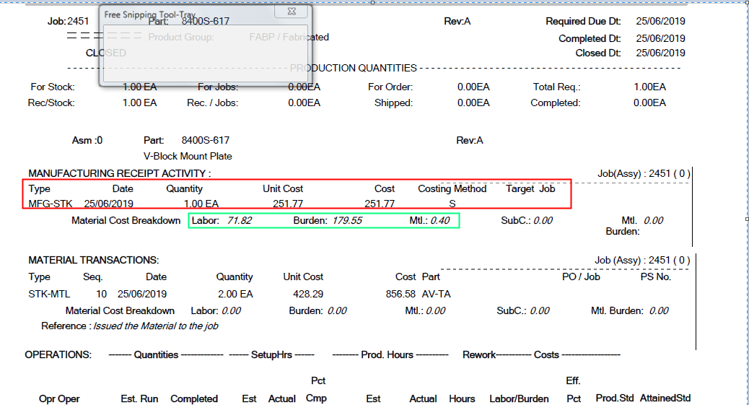Select the part code AV-TA
Image resolution: width=749 pixels, height=405 pixels.
(436, 294)
